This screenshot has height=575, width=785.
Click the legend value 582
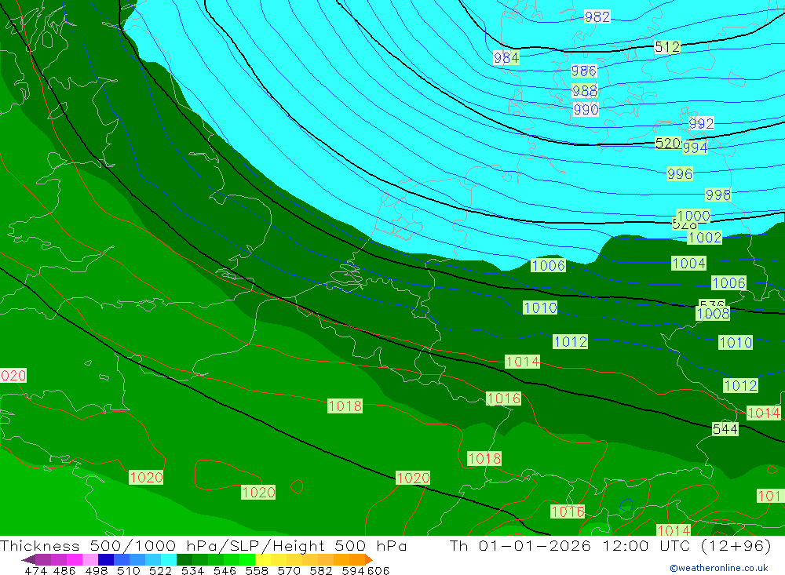tap(321, 571)
